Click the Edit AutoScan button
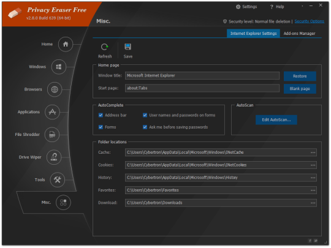Image resolution: width=331 pixels, height=248 pixels. (276, 120)
